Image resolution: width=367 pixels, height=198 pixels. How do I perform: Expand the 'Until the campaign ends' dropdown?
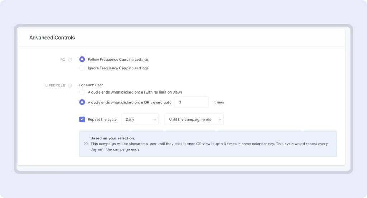(x=194, y=119)
